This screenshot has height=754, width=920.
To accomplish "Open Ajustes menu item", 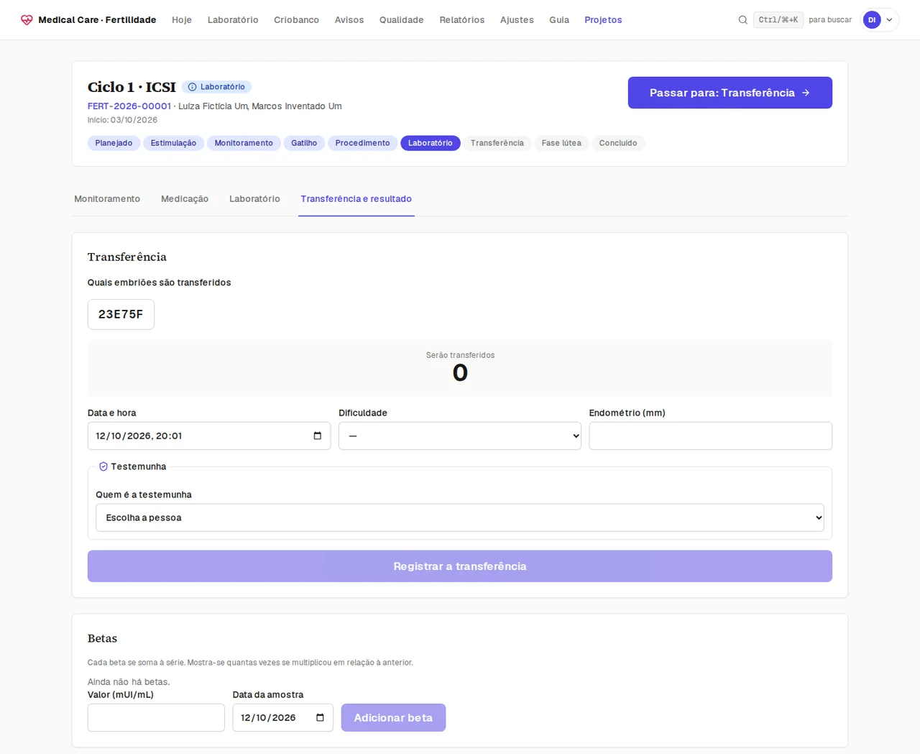I will [517, 20].
